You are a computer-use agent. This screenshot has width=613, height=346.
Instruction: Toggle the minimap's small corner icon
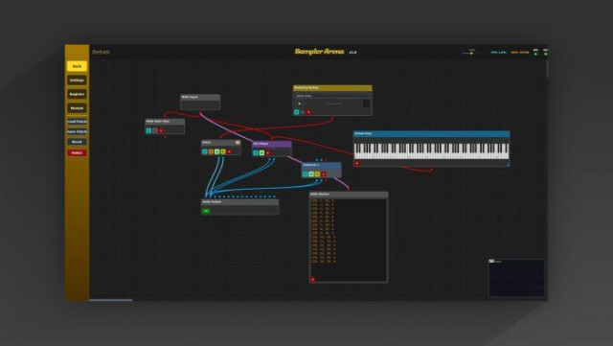pos(491,261)
